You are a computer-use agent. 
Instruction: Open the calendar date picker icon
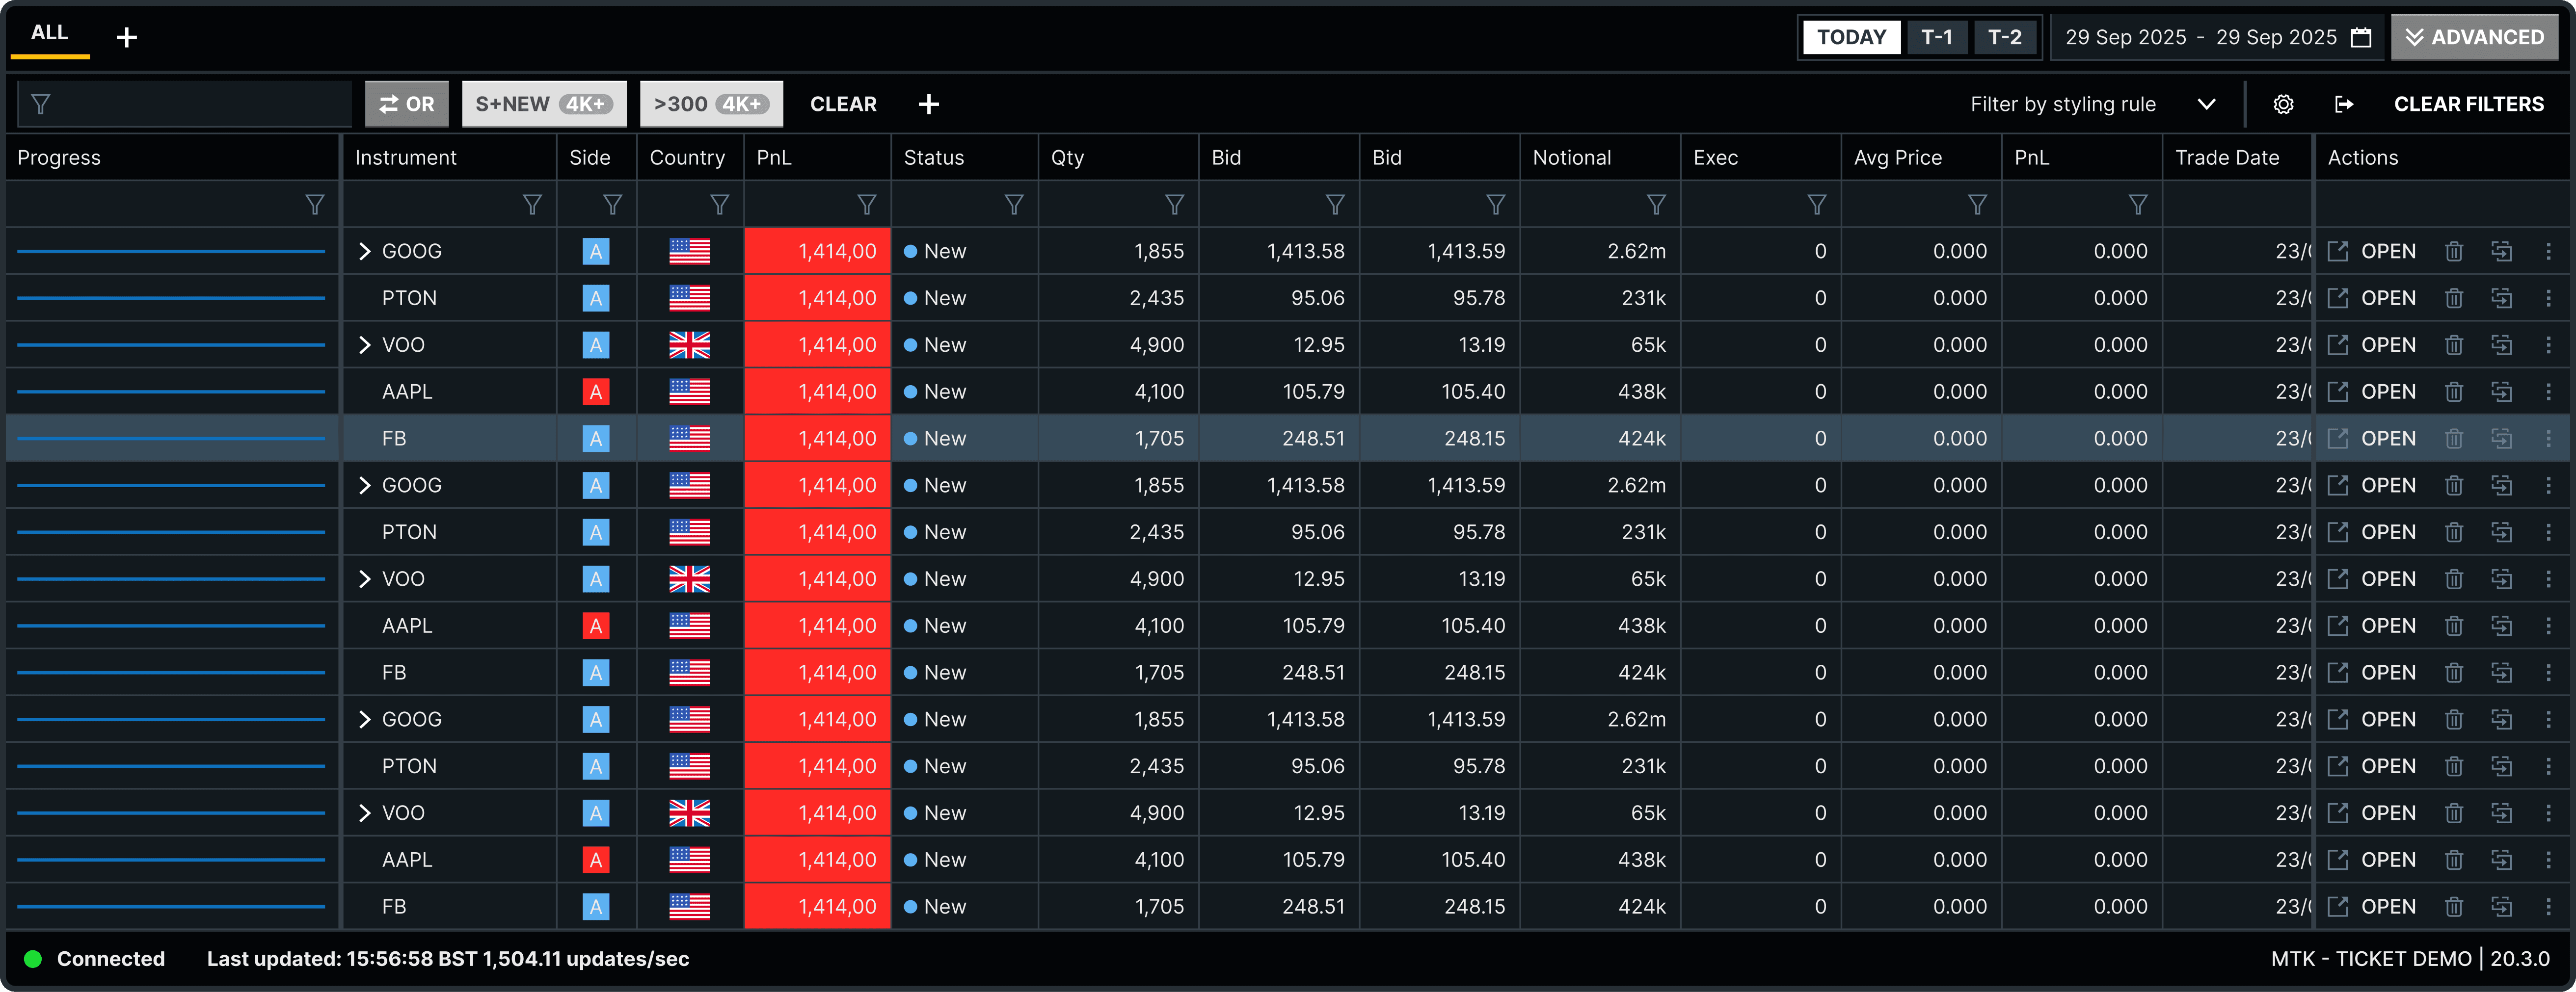(2361, 37)
